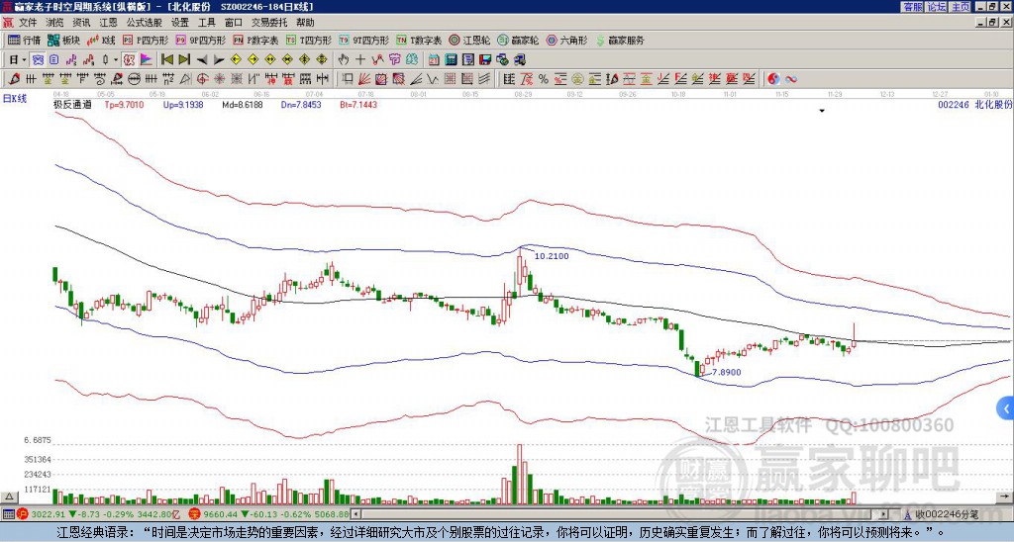This screenshot has height=542, width=1014.
Task: Click the black right arrow icon
Action: pyautogui.click(x=219, y=60)
